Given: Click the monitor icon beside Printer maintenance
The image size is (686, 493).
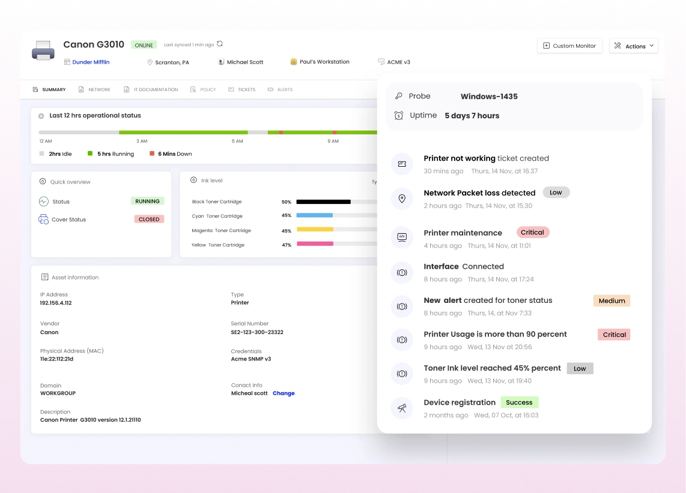Looking at the screenshot, I should point(402,238).
